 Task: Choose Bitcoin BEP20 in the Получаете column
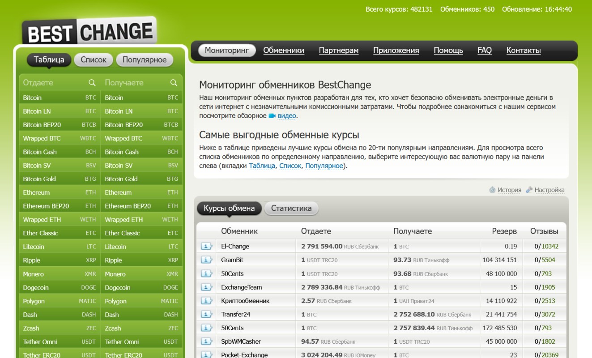(x=141, y=125)
